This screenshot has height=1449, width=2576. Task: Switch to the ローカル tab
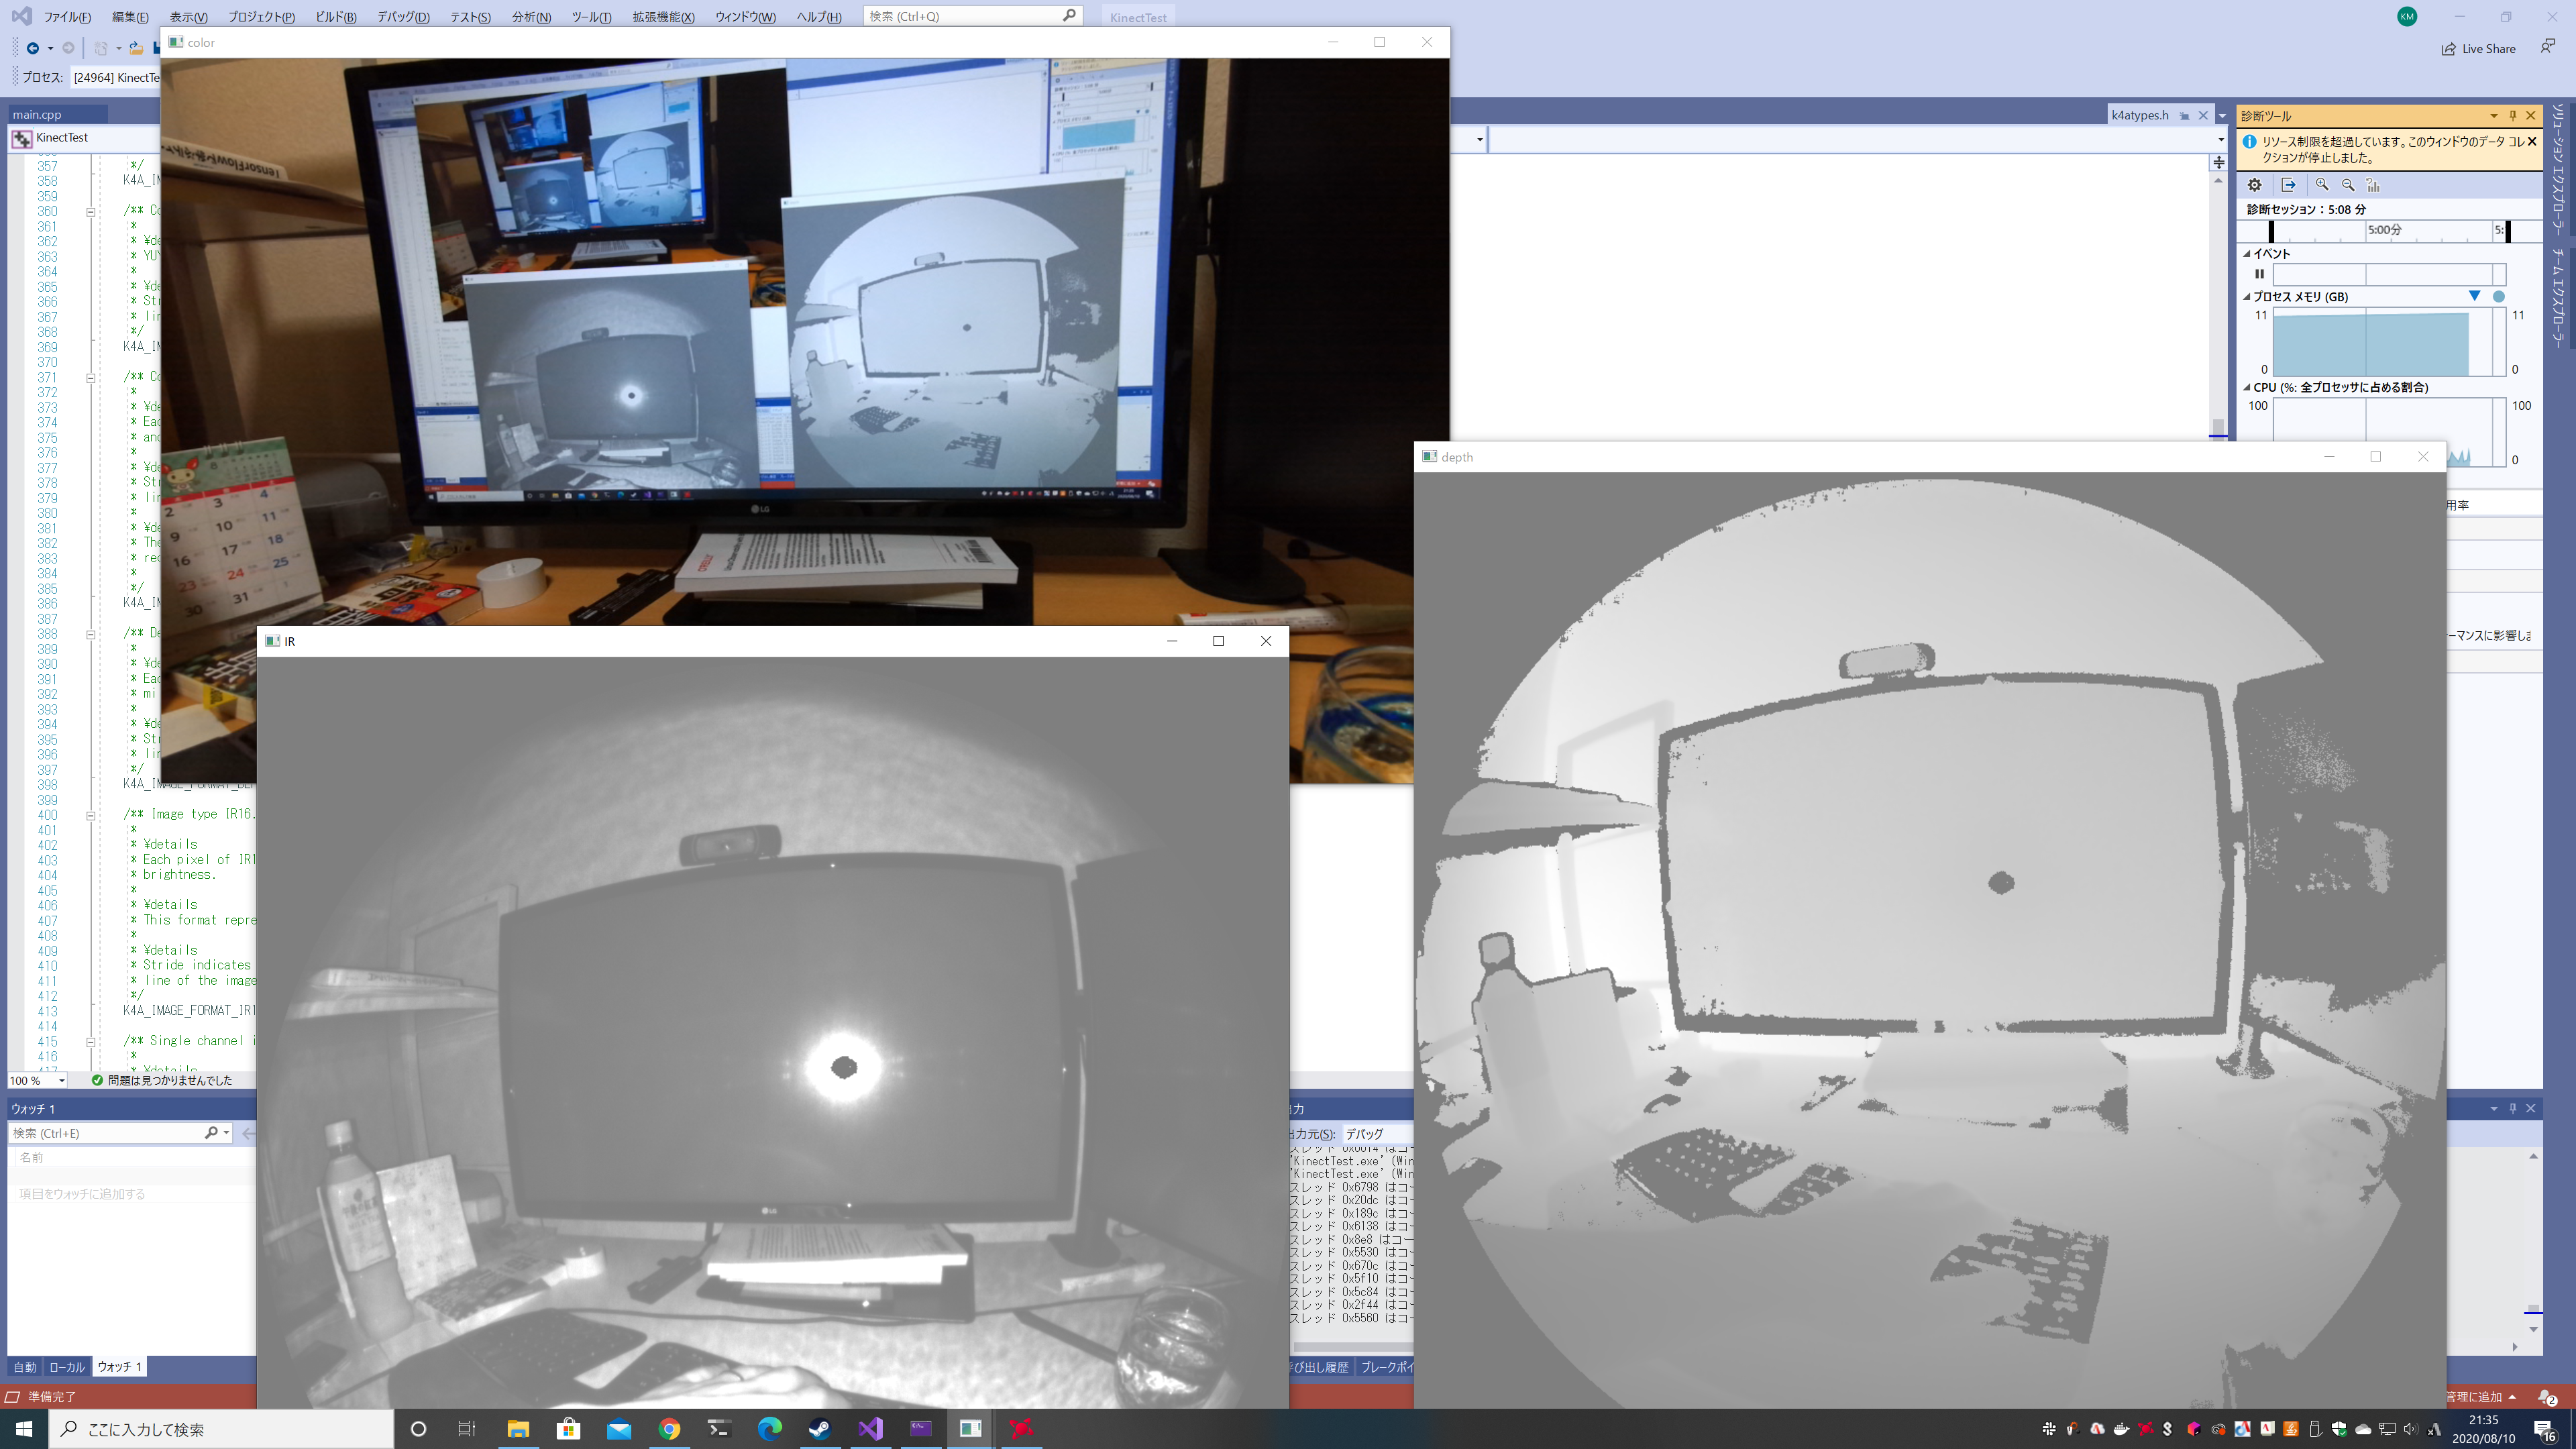coord(67,1367)
